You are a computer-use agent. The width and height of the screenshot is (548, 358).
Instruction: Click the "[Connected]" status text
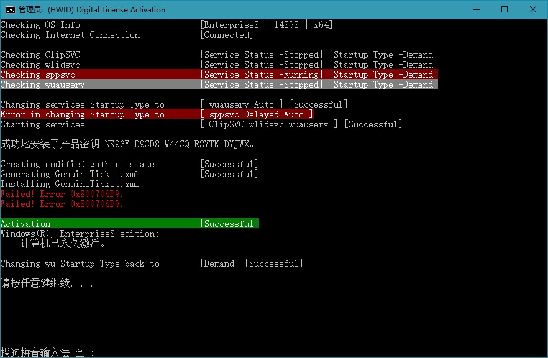(226, 35)
